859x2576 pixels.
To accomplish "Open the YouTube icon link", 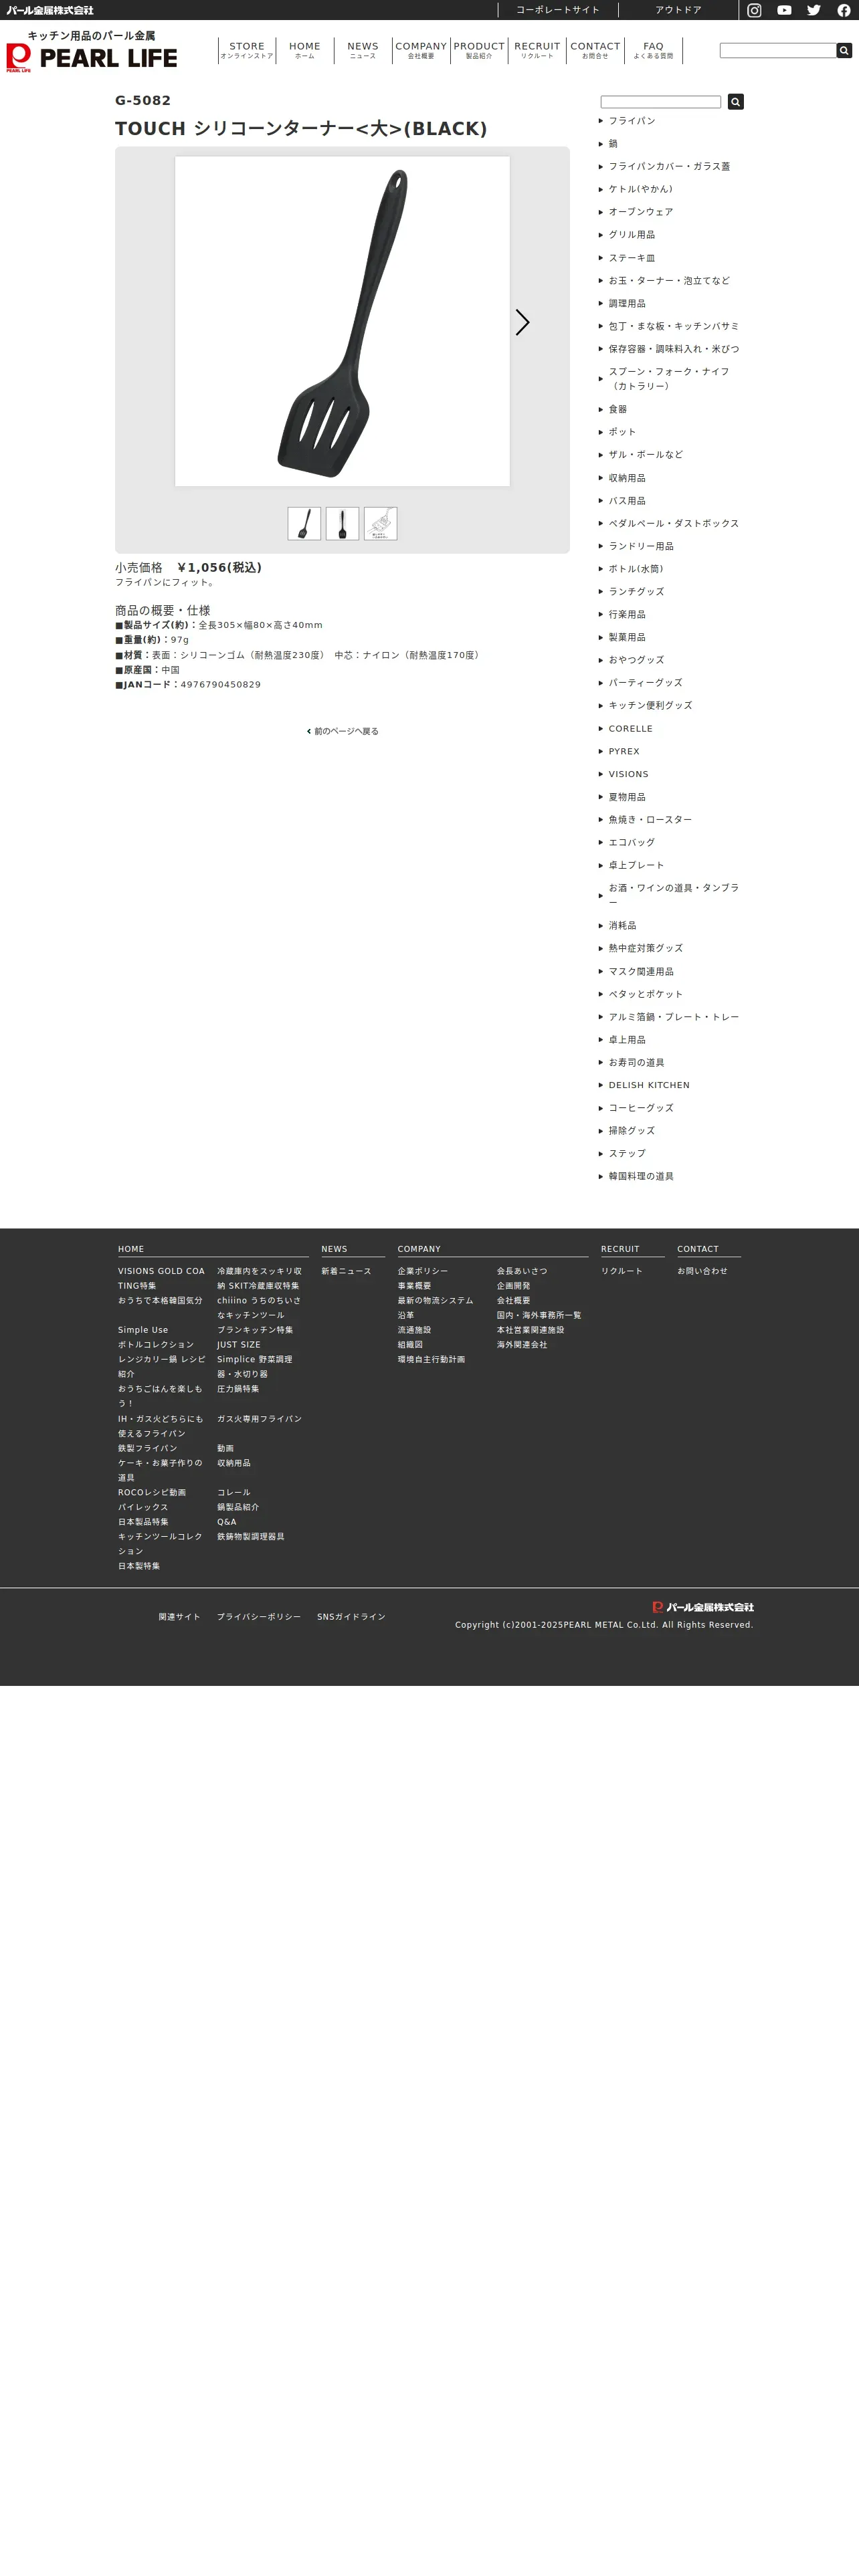I will [x=784, y=10].
